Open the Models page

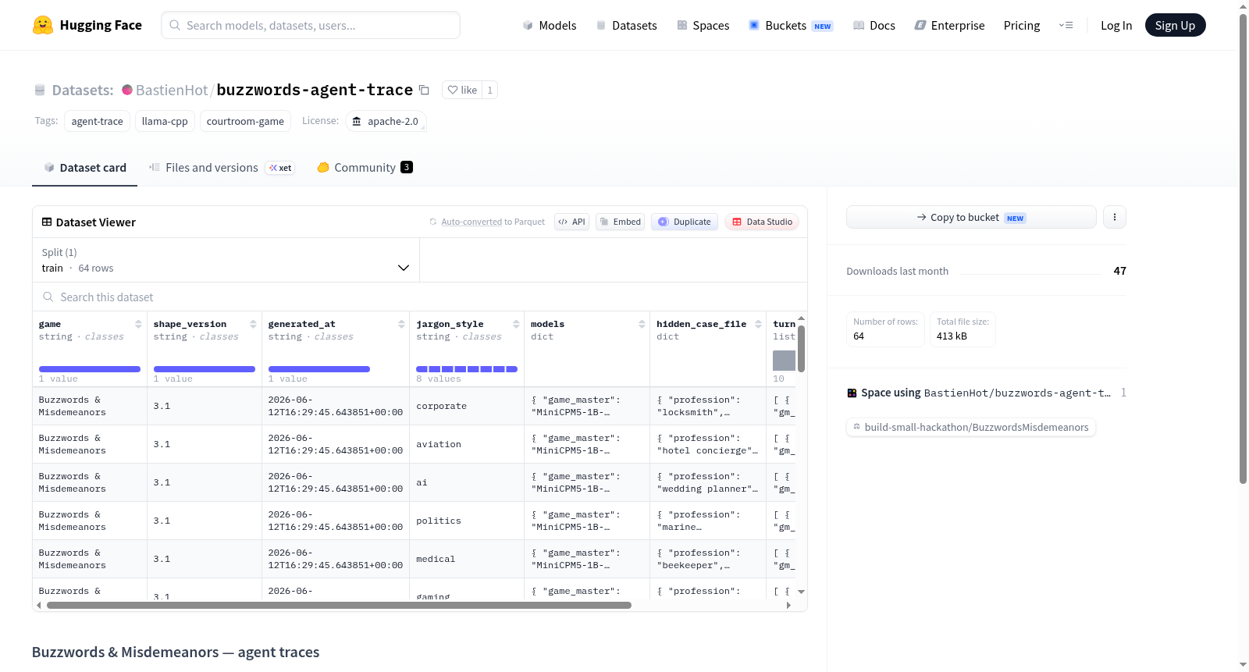tap(550, 25)
